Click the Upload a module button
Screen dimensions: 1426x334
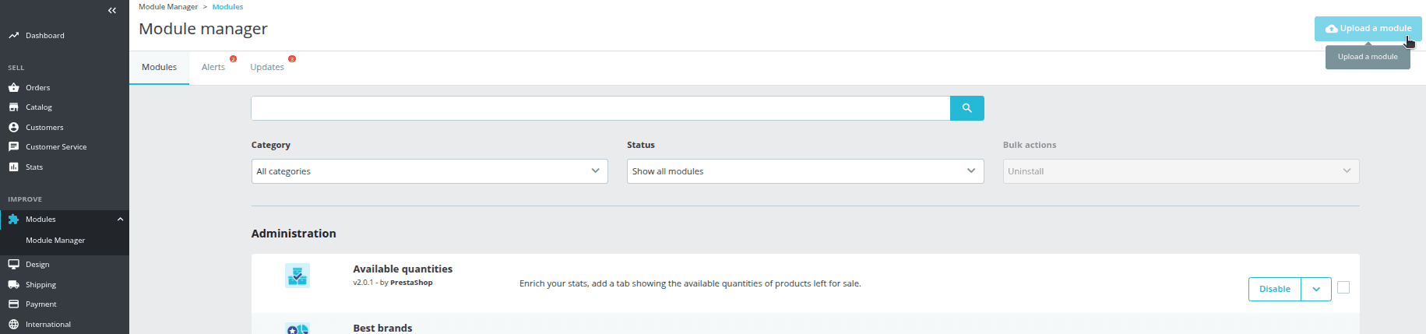[1368, 29]
